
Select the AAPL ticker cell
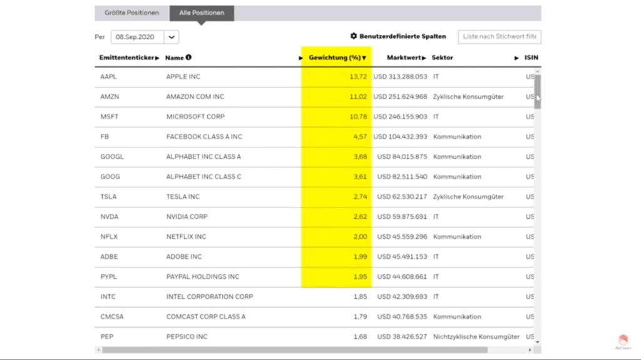click(109, 77)
